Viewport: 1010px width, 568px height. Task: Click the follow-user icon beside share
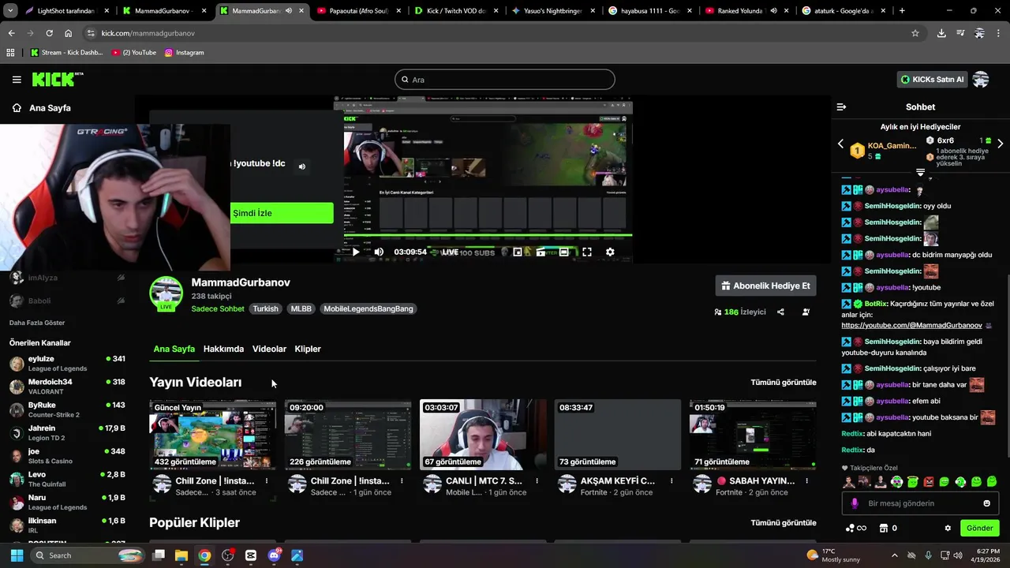[806, 312]
